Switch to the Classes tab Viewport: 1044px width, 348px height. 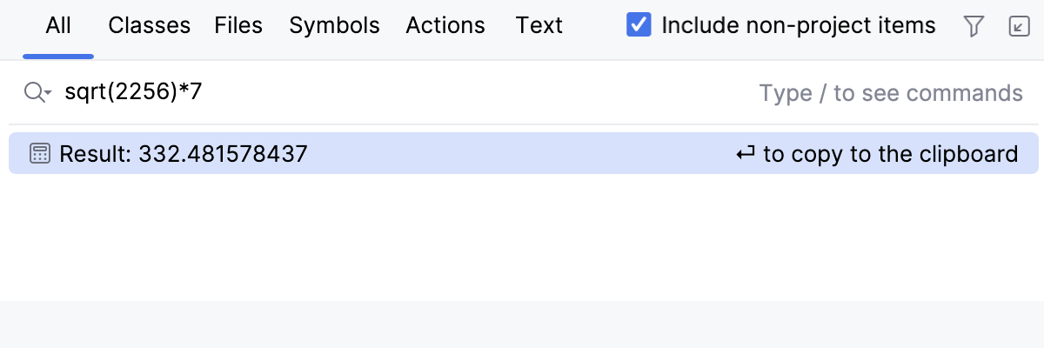[x=149, y=25]
